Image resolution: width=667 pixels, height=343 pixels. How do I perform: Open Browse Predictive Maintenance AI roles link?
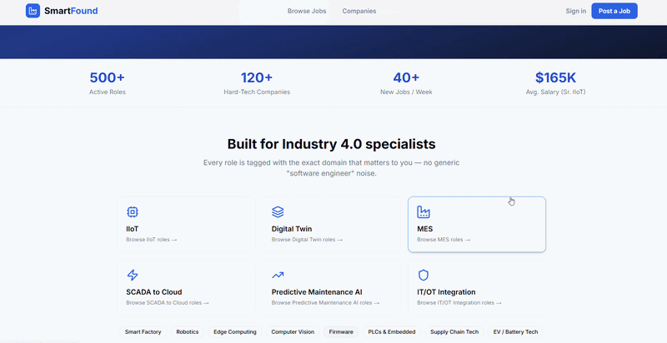[x=325, y=303]
